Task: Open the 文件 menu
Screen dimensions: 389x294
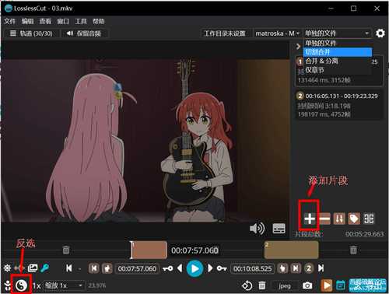Action: pyautogui.click(x=9, y=21)
